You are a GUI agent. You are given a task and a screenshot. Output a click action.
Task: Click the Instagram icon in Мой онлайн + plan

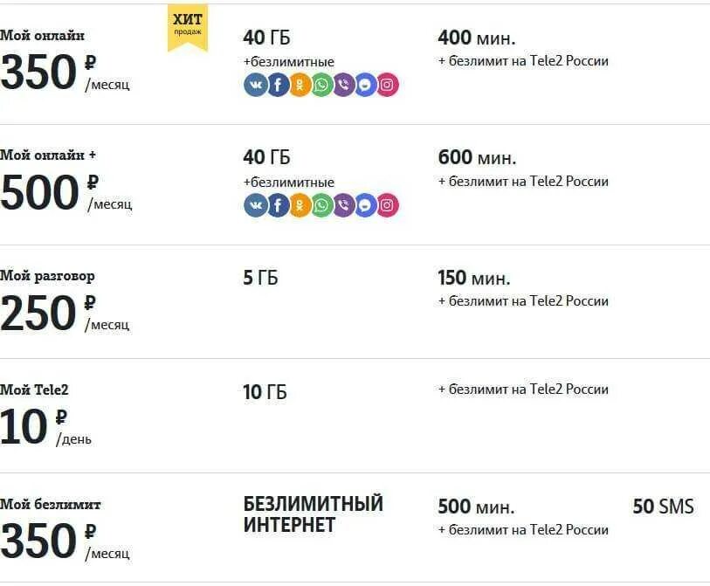click(388, 205)
